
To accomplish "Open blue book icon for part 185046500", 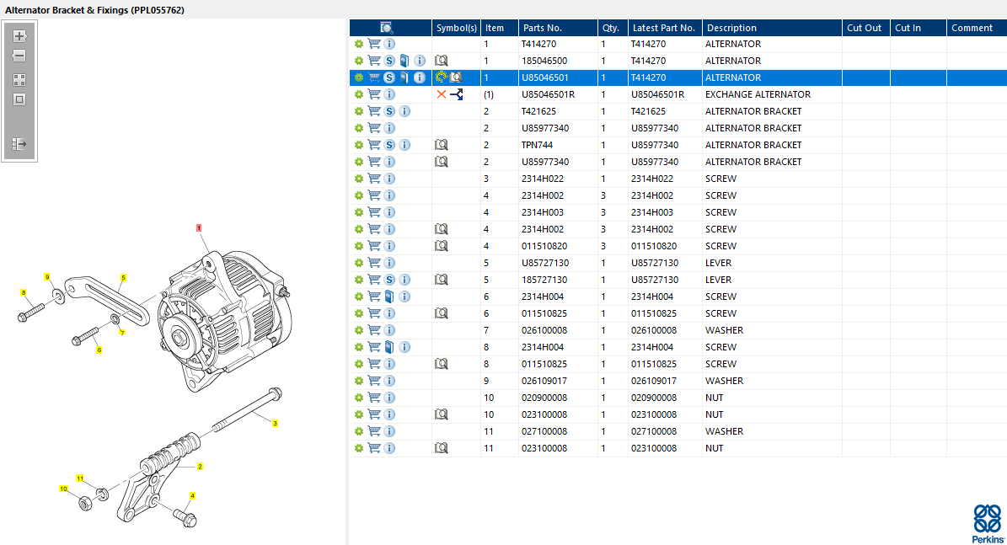I will 404,61.
